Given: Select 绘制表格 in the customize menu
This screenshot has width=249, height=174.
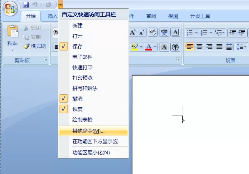Looking at the screenshot, I should click(93, 120).
